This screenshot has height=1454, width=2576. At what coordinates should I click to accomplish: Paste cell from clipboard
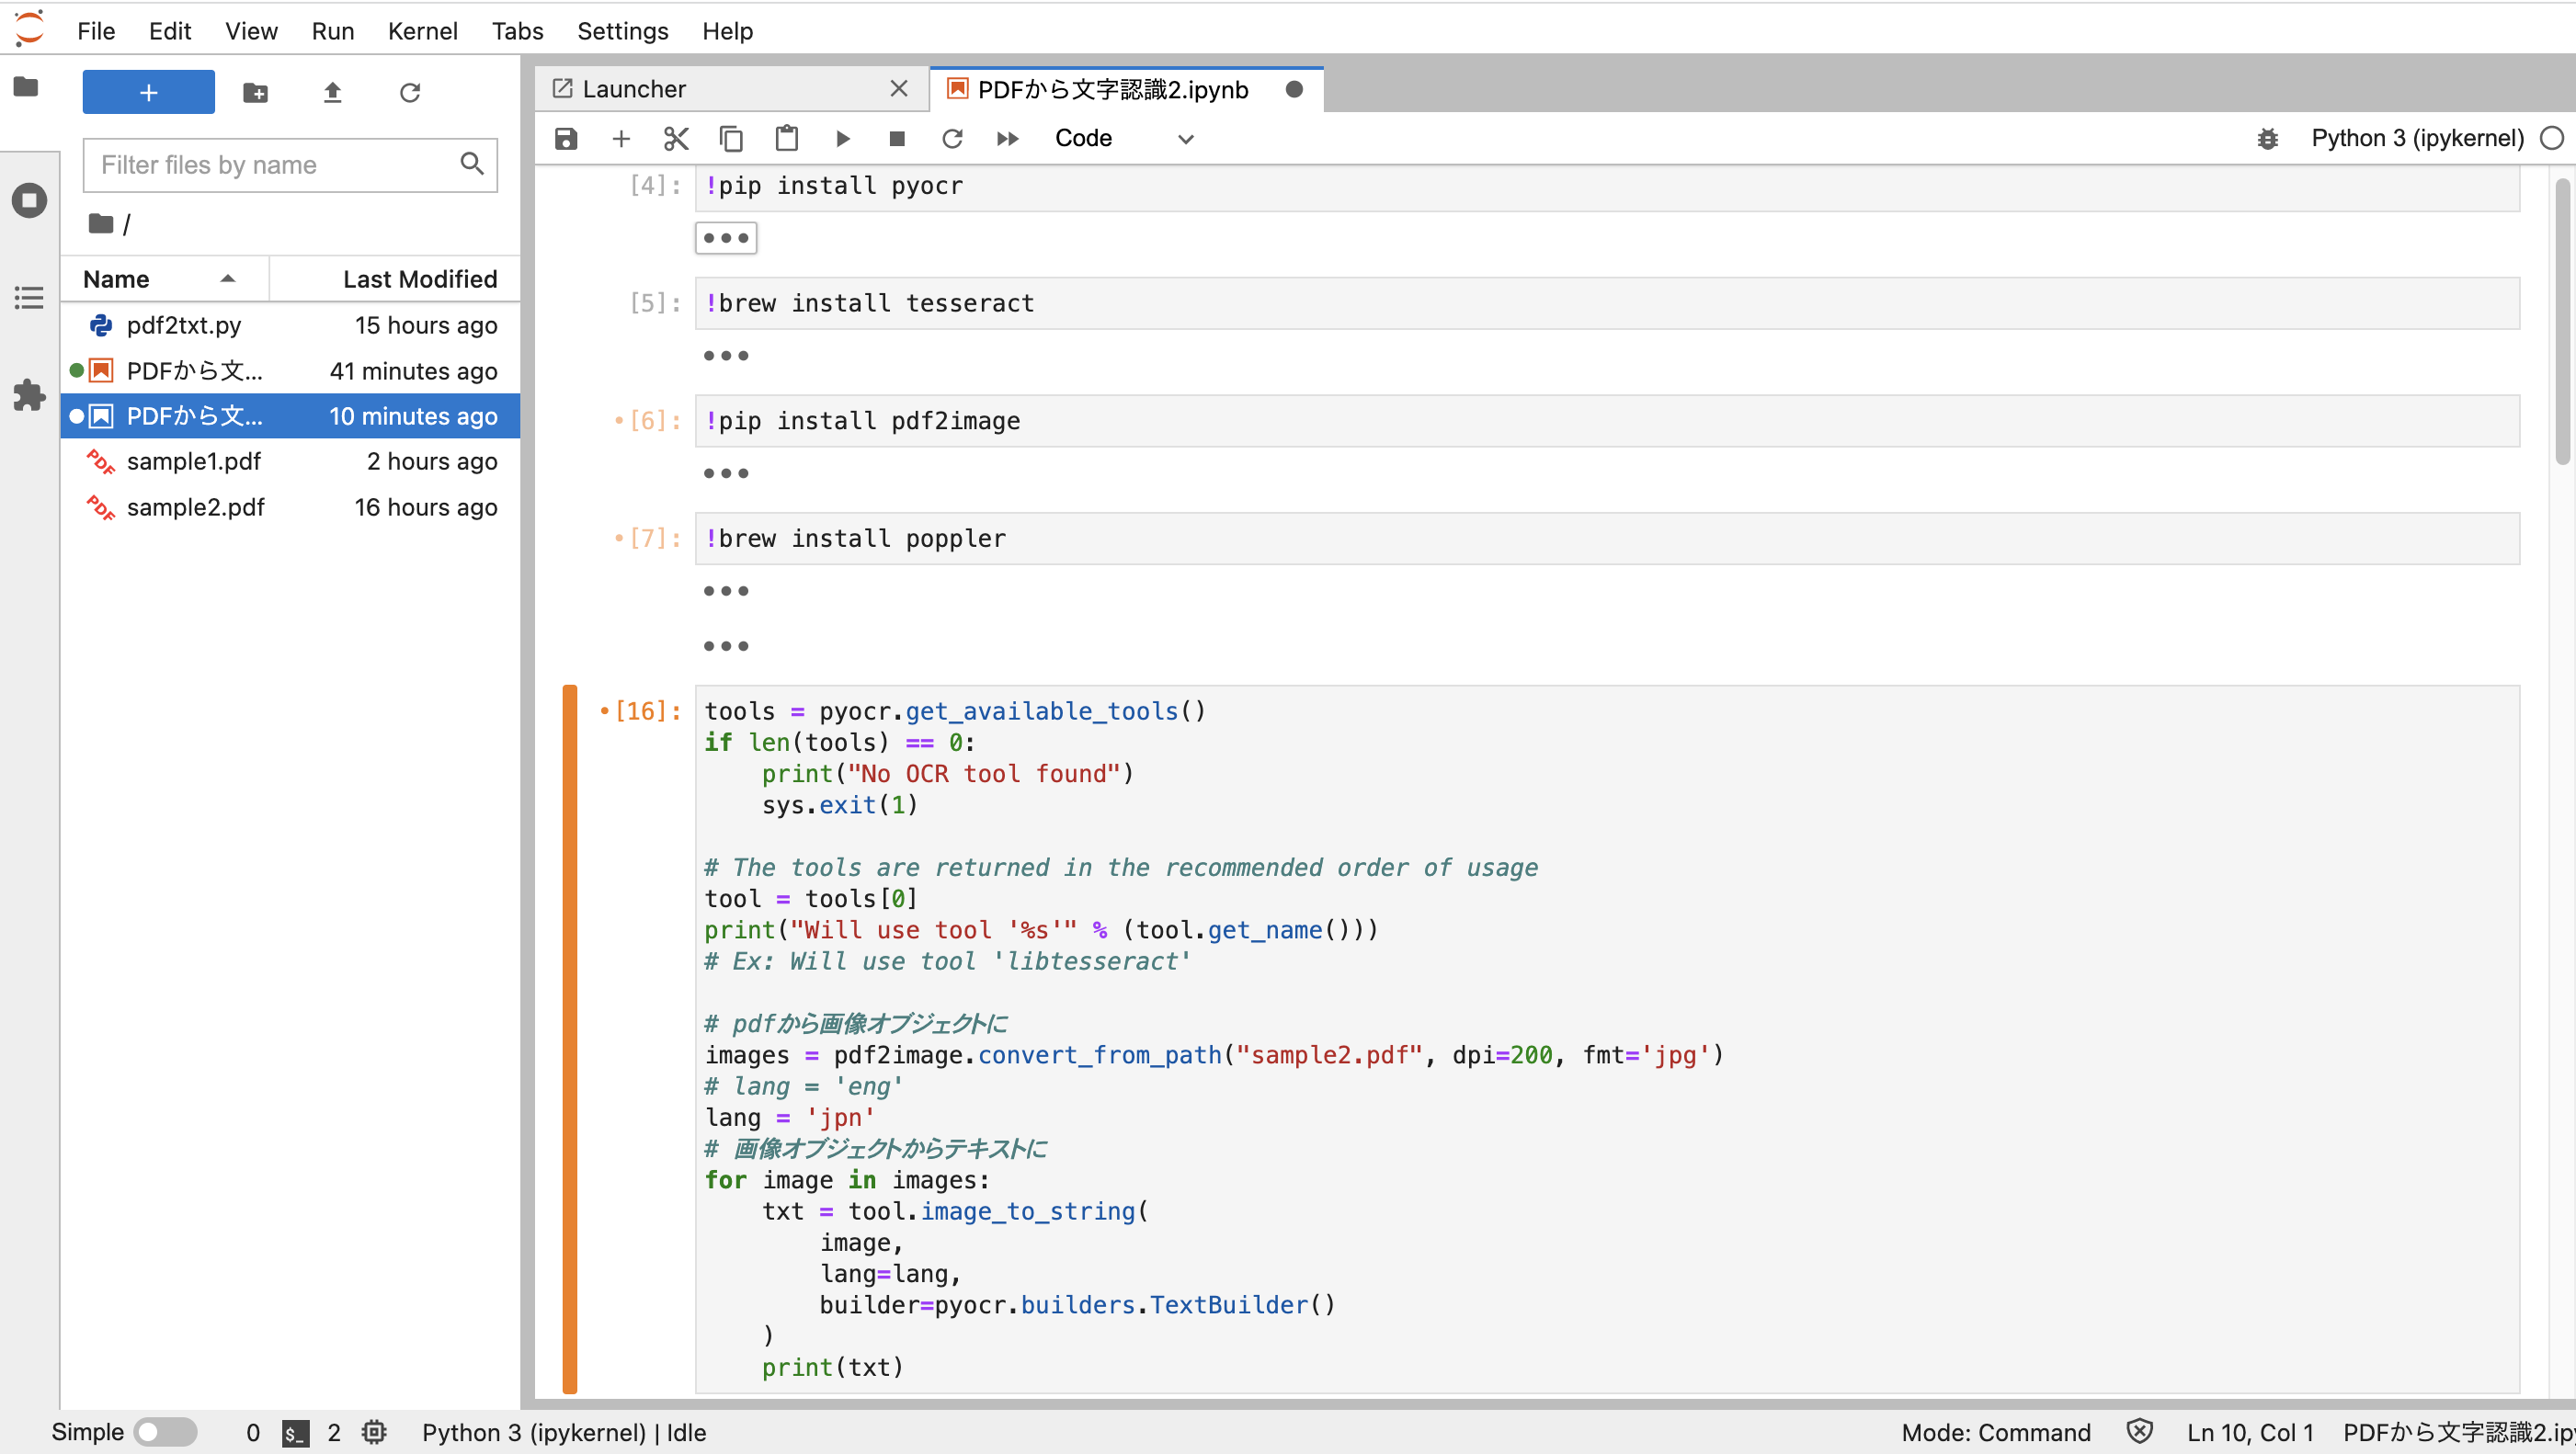(787, 139)
